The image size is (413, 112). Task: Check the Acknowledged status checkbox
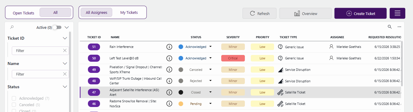(14, 98)
